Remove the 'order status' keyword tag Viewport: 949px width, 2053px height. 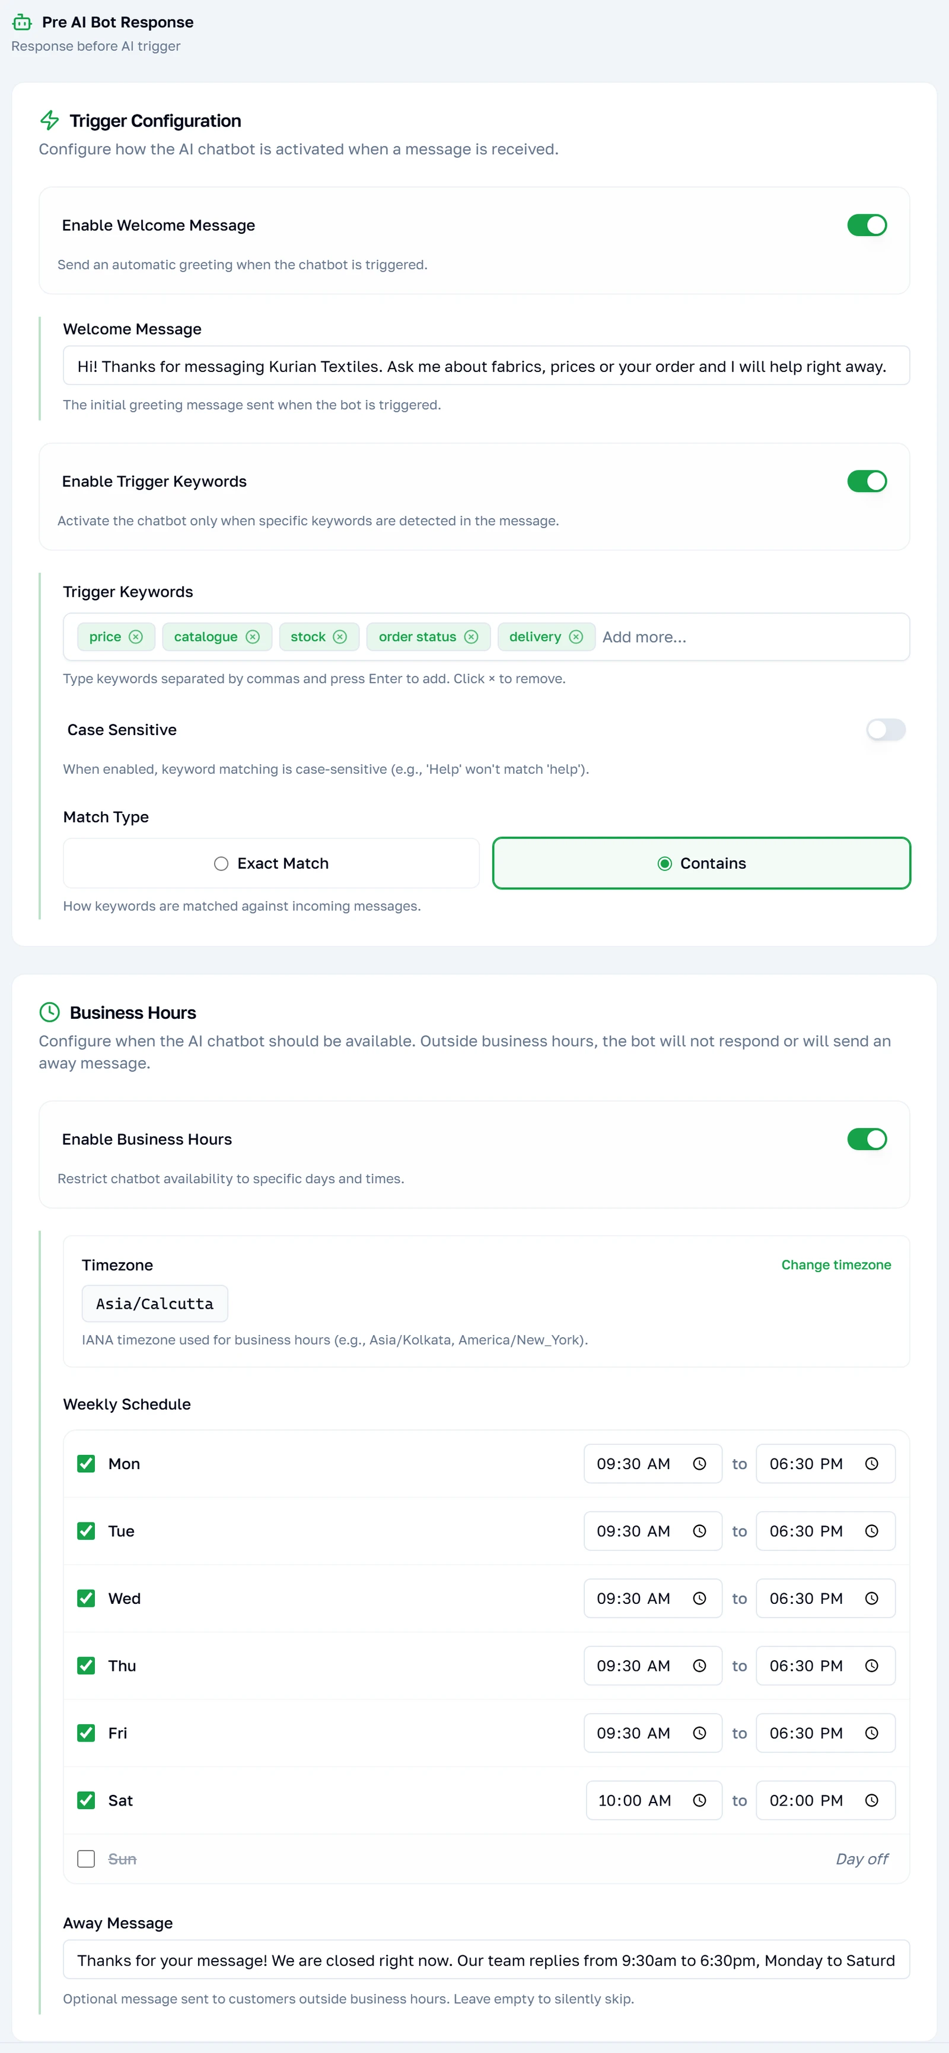click(471, 637)
